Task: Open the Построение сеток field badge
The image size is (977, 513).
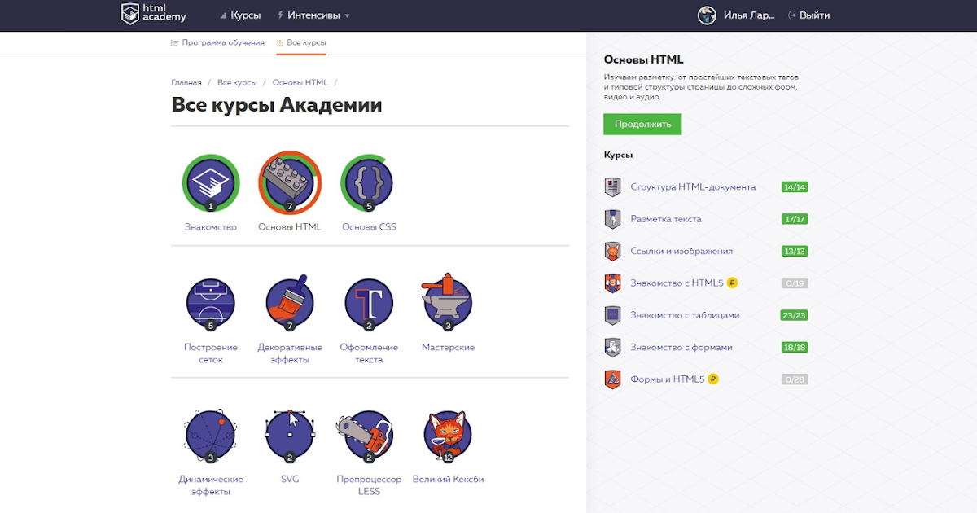Action: (210, 304)
